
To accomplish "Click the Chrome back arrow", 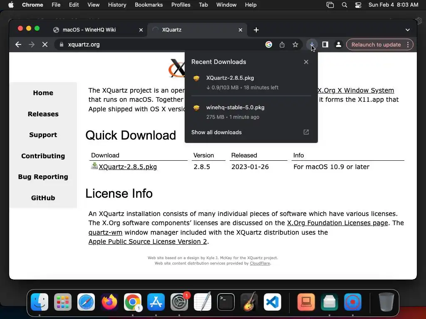I will (18, 44).
